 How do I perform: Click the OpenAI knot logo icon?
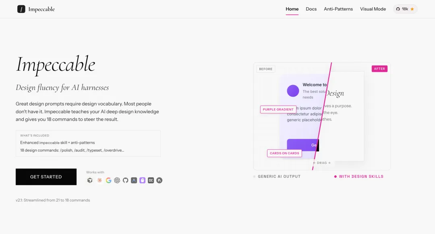(x=117, y=180)
